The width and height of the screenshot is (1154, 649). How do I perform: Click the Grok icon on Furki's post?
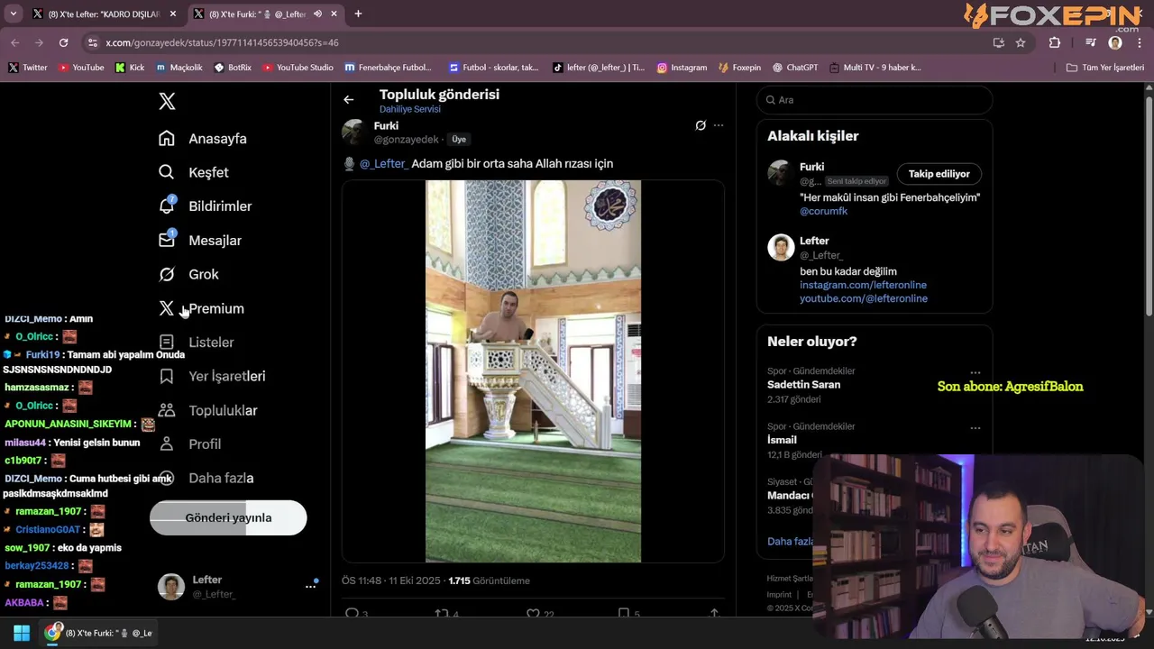click(701, 125)
